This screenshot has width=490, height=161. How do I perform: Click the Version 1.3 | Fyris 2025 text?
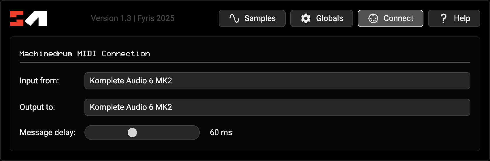click(133, 18)
